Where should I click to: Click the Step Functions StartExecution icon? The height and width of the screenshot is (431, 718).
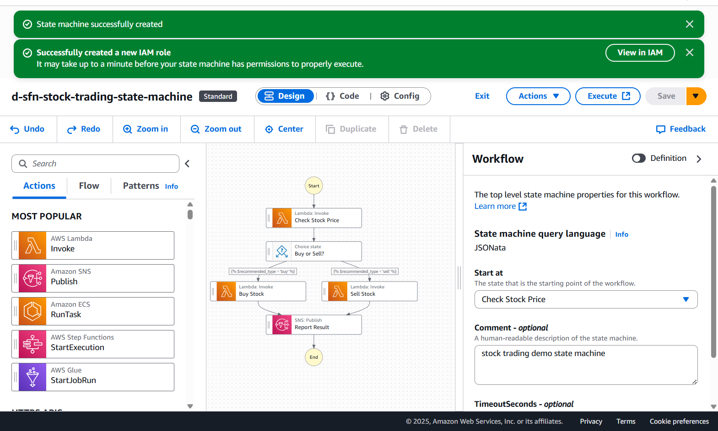(32, 344)
